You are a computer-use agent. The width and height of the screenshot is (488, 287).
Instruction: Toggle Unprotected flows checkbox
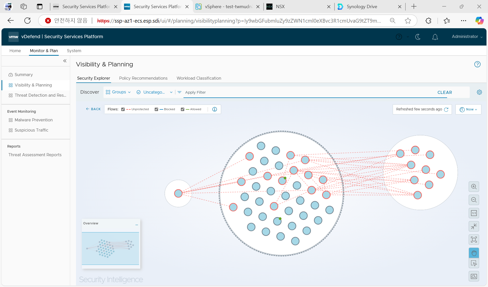pos(123,109)
